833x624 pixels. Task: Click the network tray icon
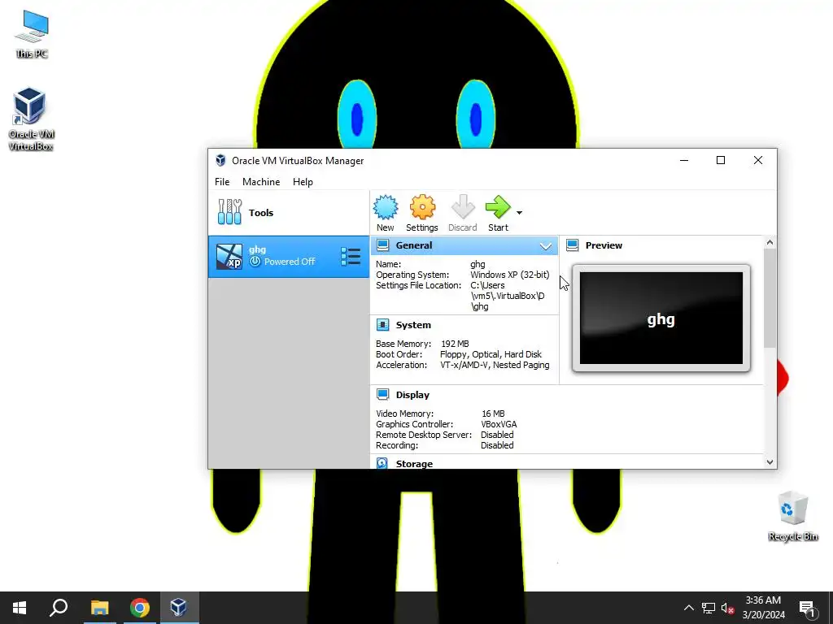709,608
